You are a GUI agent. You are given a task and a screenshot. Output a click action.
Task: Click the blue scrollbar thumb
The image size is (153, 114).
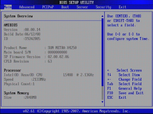(102, 52)
